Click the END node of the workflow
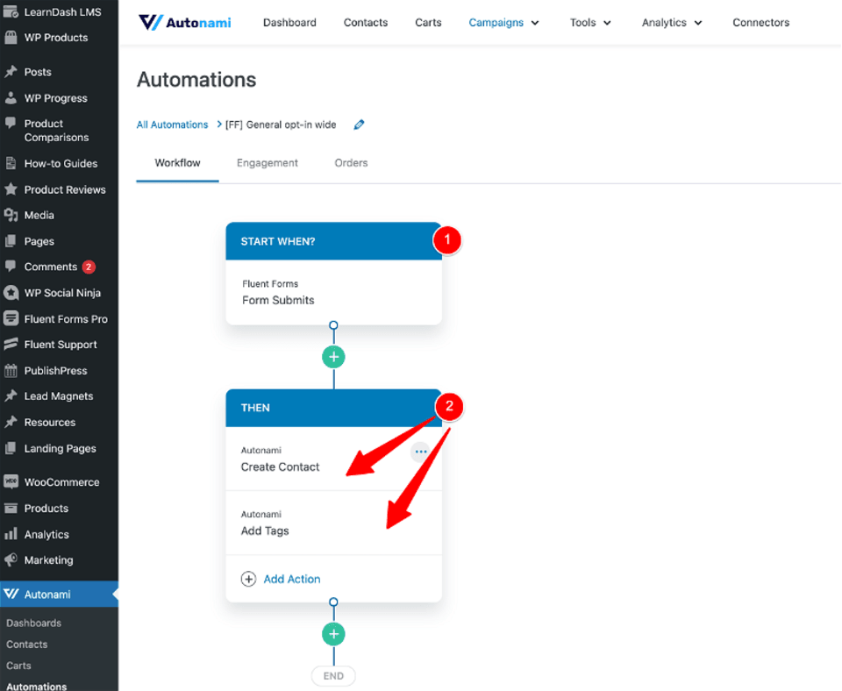Viewport: 842px width, 691px height. 333,675
